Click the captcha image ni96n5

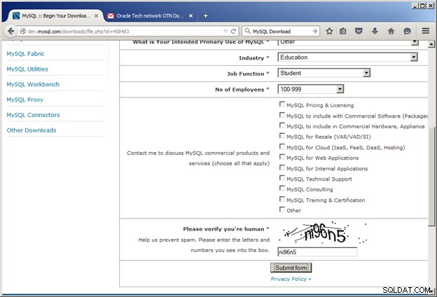click(325, 233)
